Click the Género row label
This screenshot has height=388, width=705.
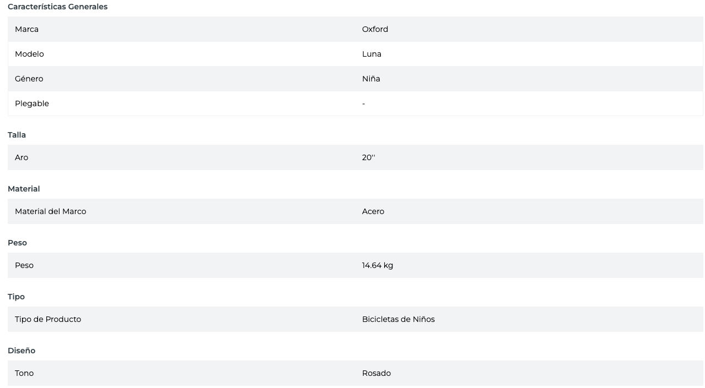[29, 79]
